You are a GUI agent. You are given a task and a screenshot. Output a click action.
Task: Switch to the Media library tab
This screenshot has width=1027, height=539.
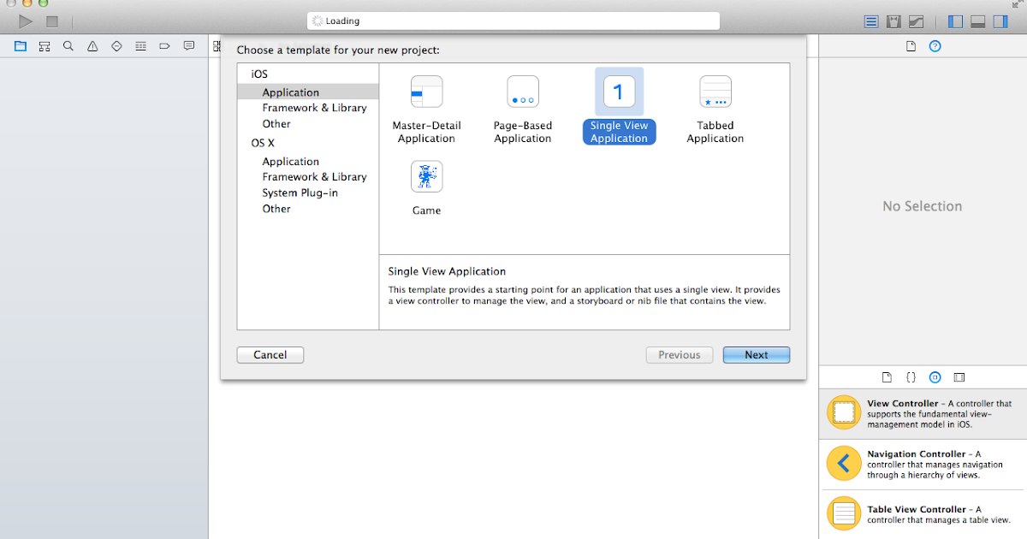point(959,376)
